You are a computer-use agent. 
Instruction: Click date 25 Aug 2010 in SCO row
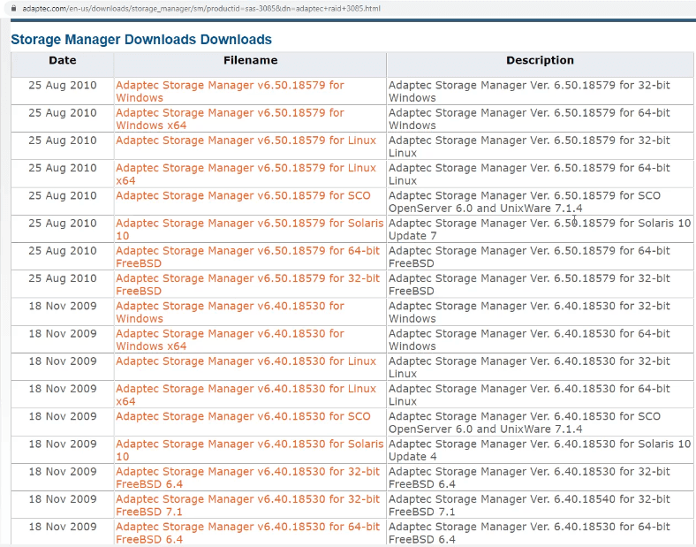[63, 195]
